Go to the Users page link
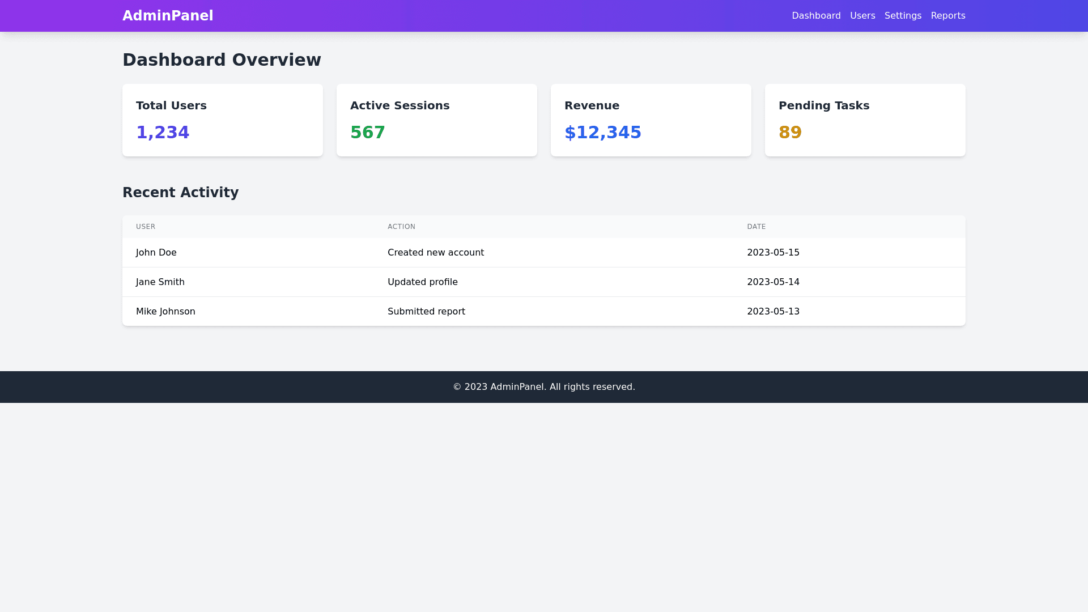Viewport: 1088px width, 612px height. click(862, 16)
